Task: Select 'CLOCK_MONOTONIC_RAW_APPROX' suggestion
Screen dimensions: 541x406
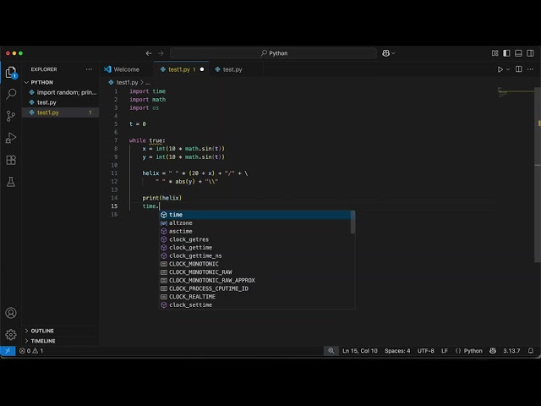Action: coord(254,280)
